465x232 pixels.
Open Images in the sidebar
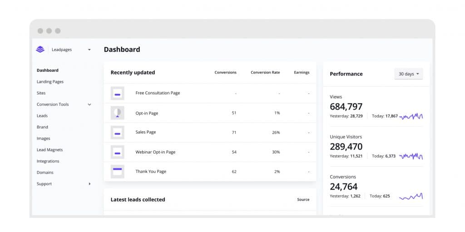point(43,138)
